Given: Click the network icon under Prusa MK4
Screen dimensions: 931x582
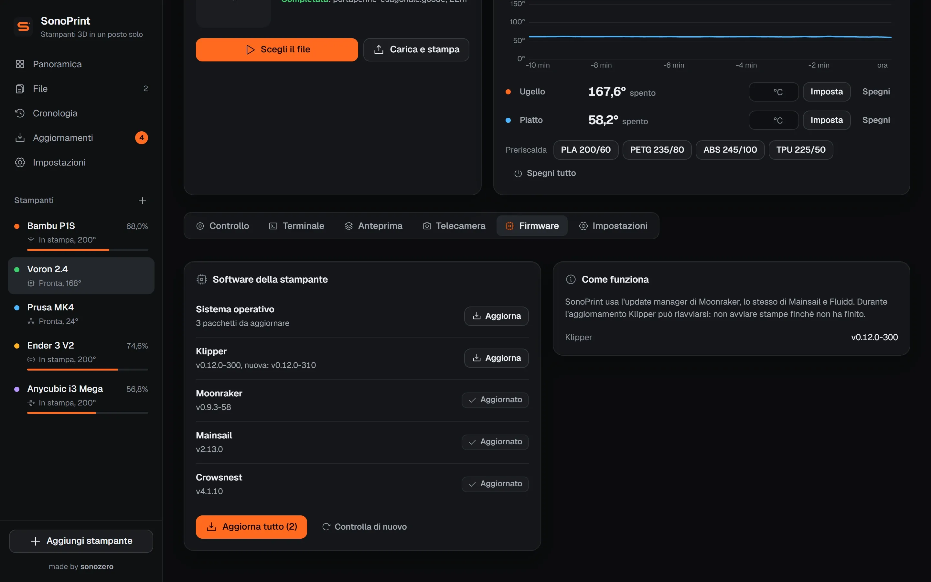Looking at the screenshot, I should 31,321.
